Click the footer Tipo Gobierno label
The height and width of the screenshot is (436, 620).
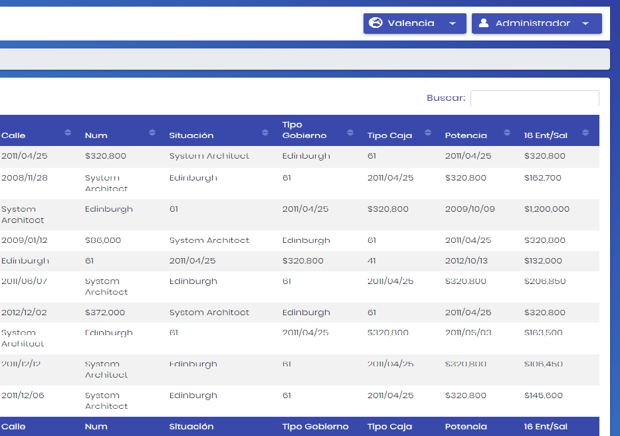click(315, 427)
